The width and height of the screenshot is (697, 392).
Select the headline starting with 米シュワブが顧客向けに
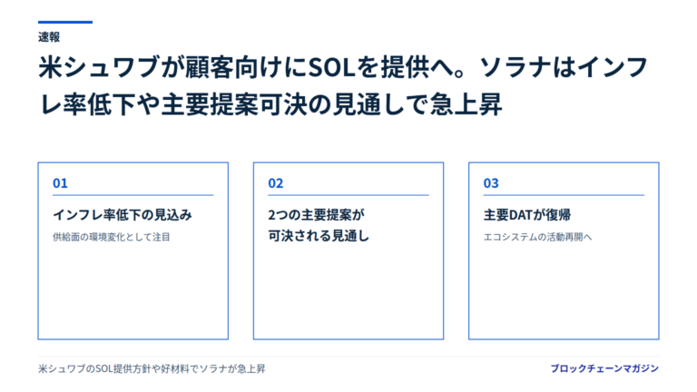coord(343,86)
